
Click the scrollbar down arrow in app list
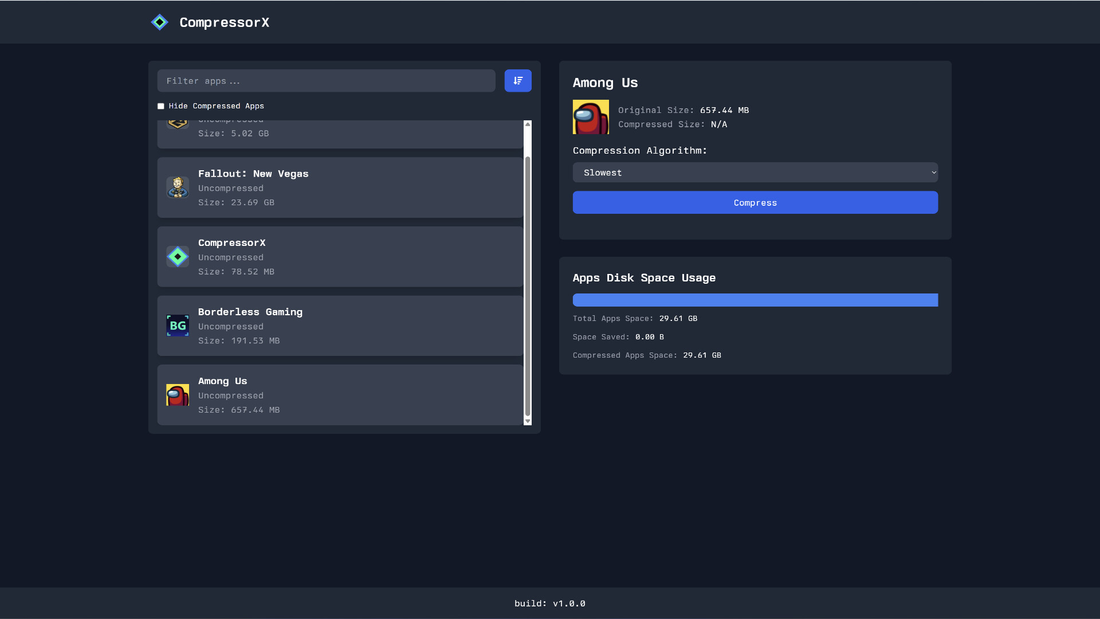click(x=528, y=421)
